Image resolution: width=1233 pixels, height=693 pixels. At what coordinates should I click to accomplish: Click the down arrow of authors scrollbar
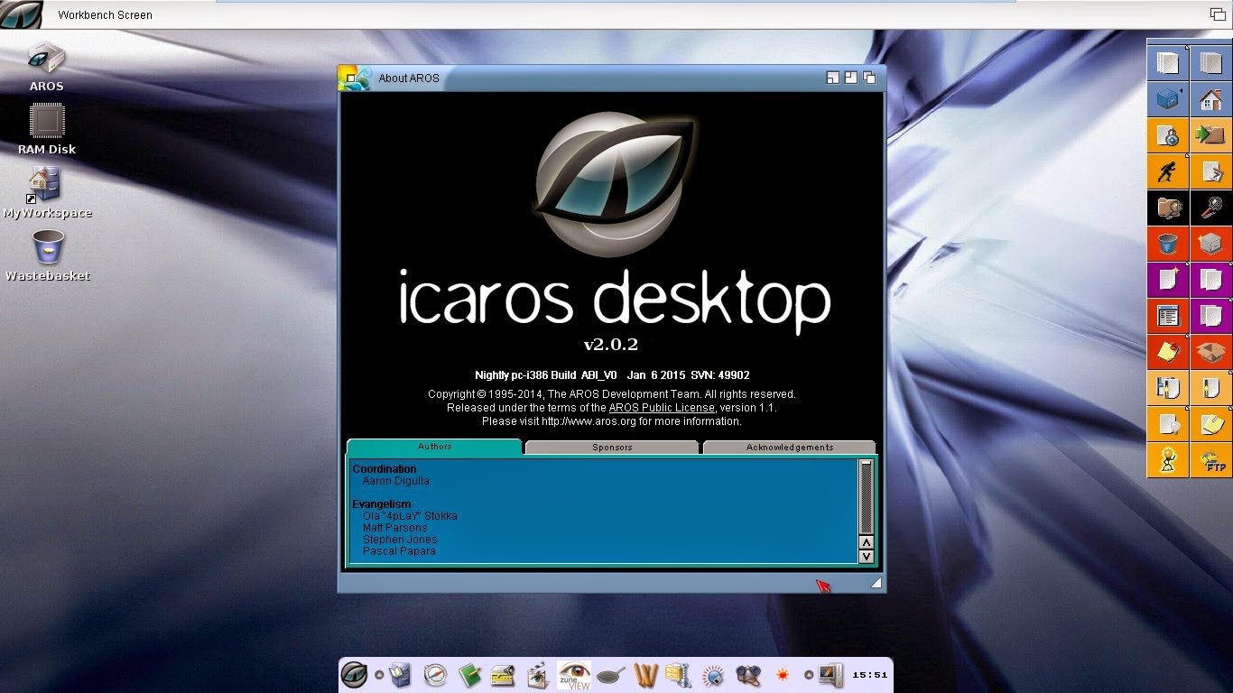pos(867,557)
